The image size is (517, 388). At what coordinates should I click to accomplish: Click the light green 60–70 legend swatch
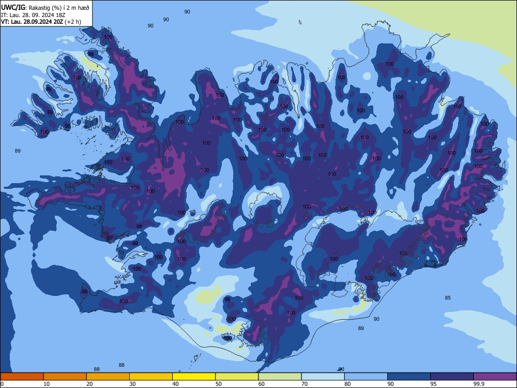(x=280, y=377)
